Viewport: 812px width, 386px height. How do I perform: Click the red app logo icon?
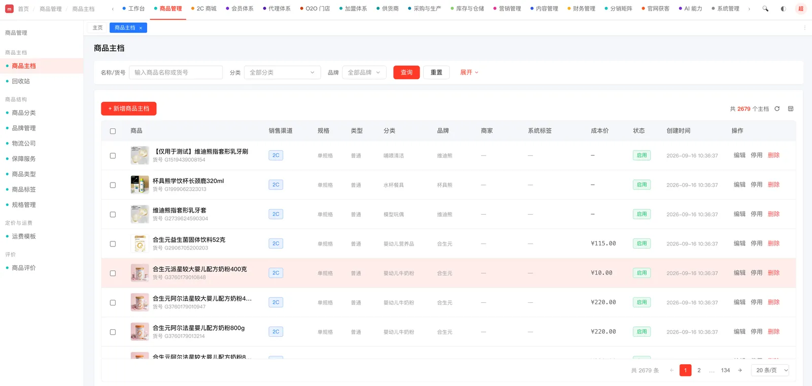coord(9,9)
